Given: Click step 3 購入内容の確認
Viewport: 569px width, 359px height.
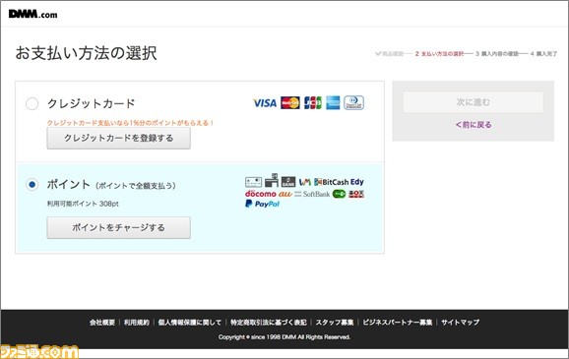Looking at the screenshot, I should click(497, 54).
